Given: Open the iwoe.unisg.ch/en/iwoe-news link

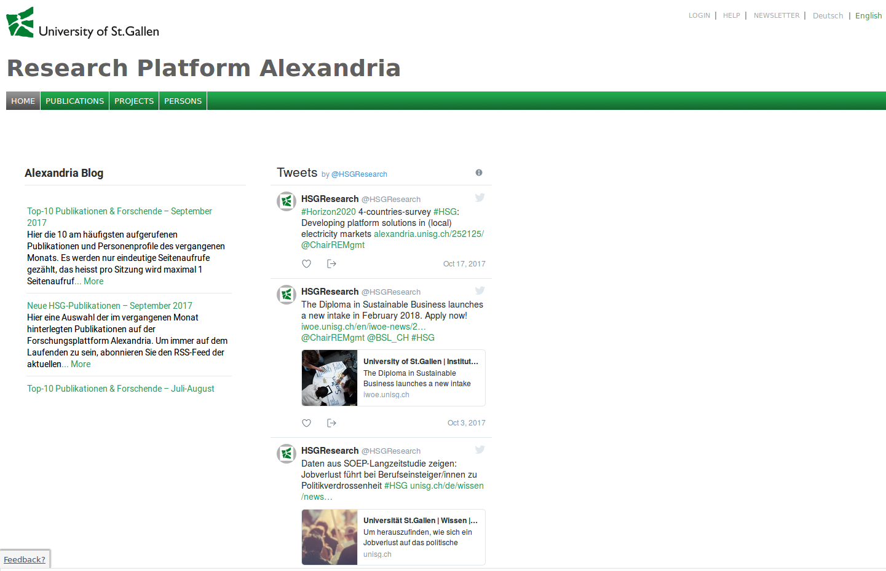Looking at the screenshot, I should pos(363,327).
